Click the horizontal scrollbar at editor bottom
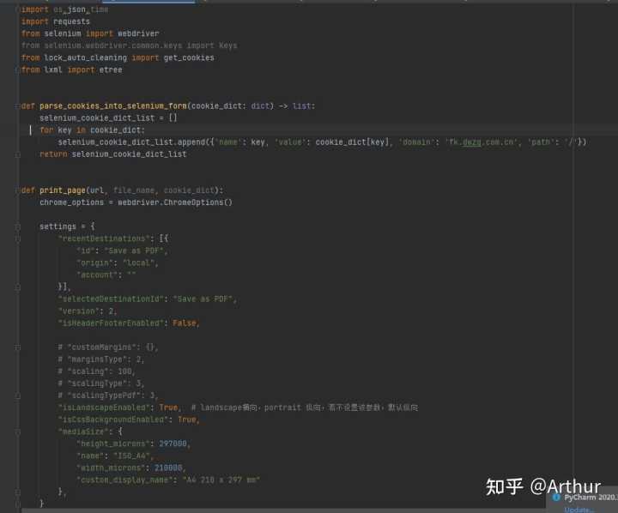Image resolution: width=618 pixels, height=513 pixels. (x=284, y=510)
